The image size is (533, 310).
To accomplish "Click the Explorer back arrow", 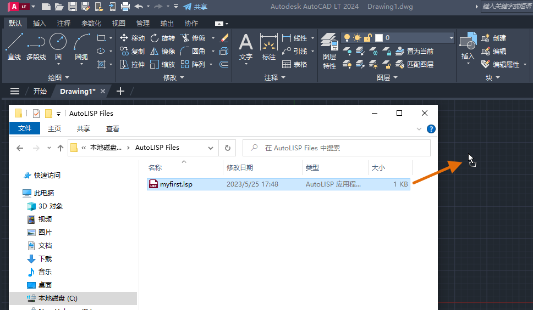I will click(20, 148).
